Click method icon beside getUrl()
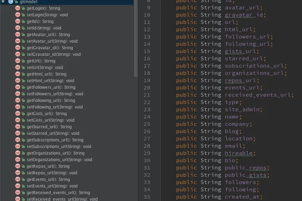The width and height of the screenshot is (302, 201). [18, 61]
